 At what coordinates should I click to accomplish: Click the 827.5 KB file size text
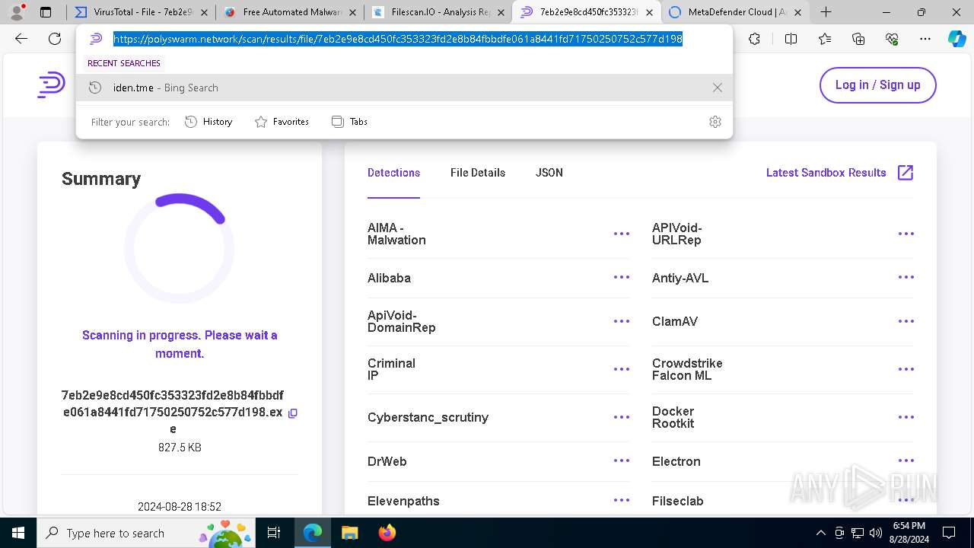[x=180, y=448]
